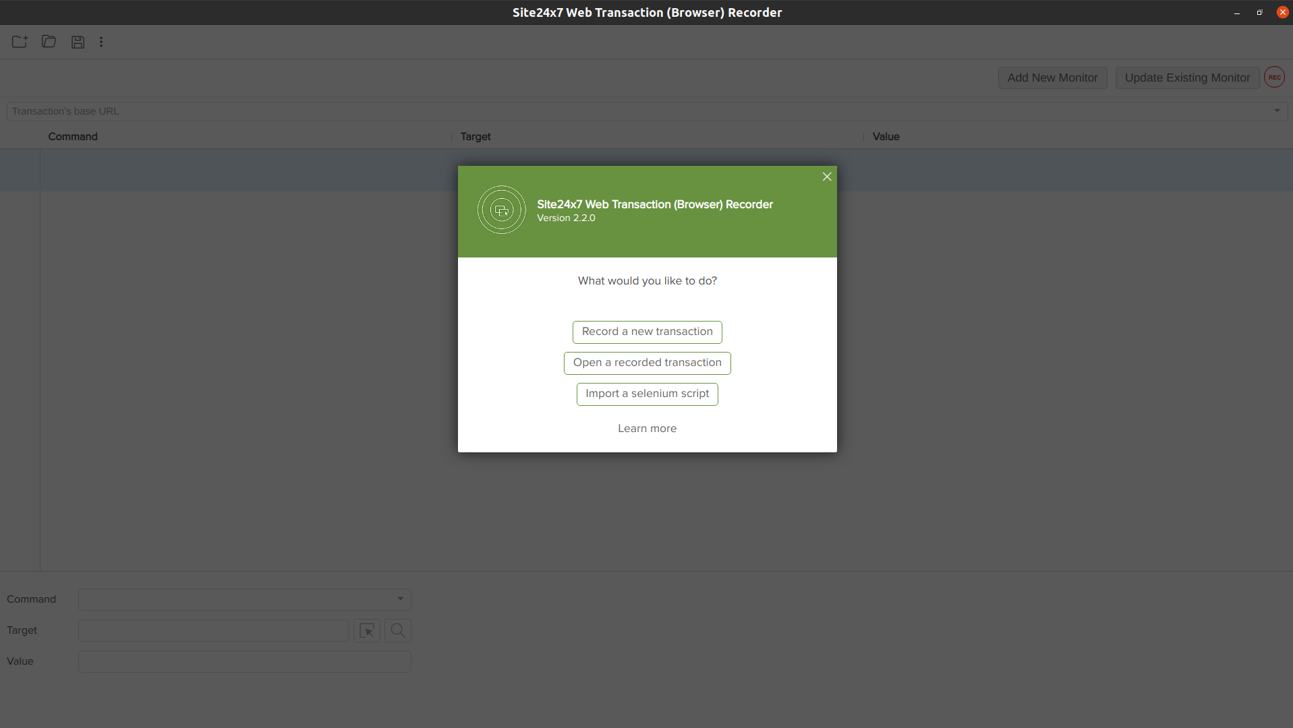Click the recorder logo in dialog header
1293x728 pixels.
pyautogui.click(x=501, y=210)
